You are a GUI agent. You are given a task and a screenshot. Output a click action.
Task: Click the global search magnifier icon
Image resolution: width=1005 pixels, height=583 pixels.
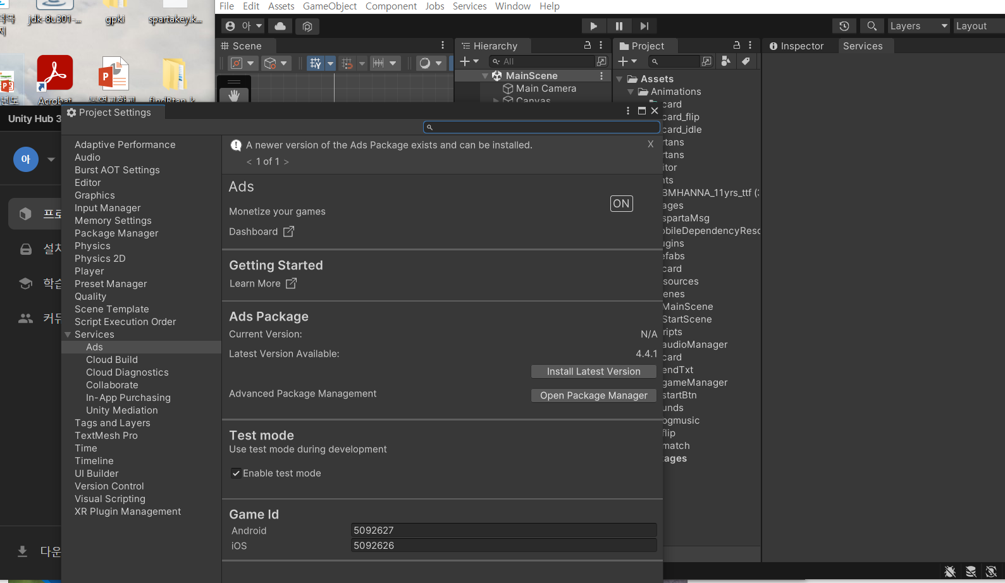tap(872, 26)
